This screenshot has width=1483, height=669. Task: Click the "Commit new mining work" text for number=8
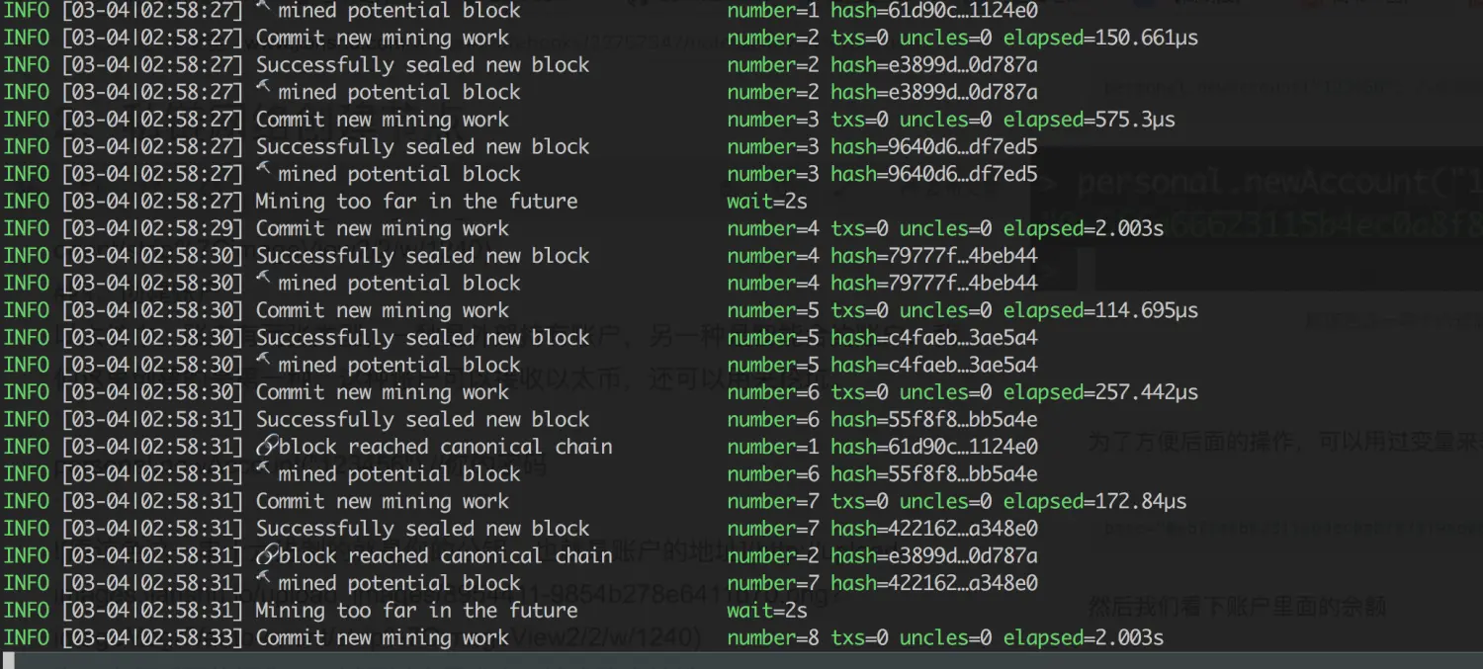pos(383,638)
